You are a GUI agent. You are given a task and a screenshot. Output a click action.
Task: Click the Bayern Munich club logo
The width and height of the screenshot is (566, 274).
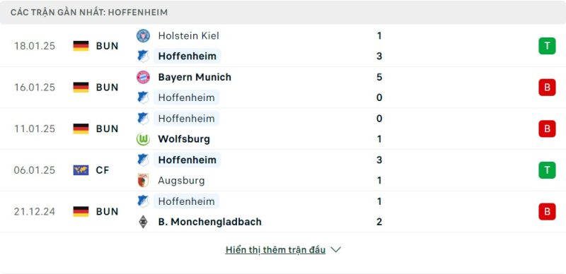[x=143, y=77]
